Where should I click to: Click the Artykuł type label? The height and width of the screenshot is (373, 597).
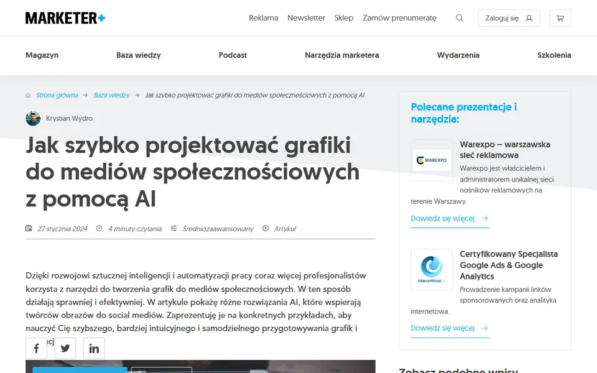285,229
